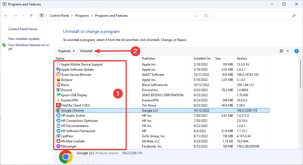
Task: Click the Bonjour program icon
Action: 58,80
